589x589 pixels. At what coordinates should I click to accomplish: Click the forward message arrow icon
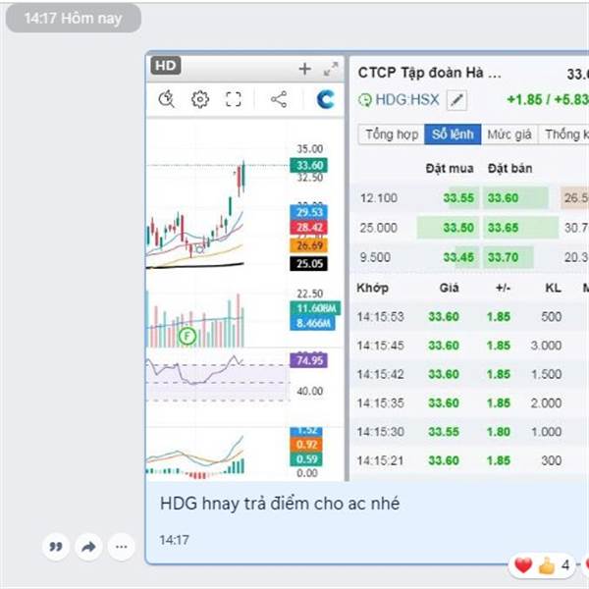click(x=88, y=547)
